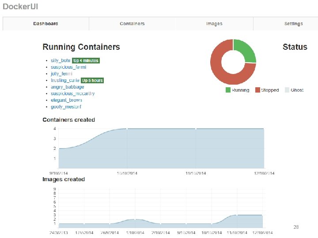
Task: Open the silly_bohr container link
Action: pos(61,60)
